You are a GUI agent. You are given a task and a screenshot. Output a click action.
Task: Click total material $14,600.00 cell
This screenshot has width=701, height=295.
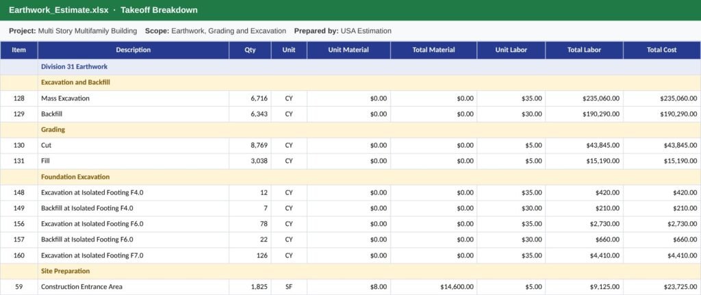click(433, 287)
